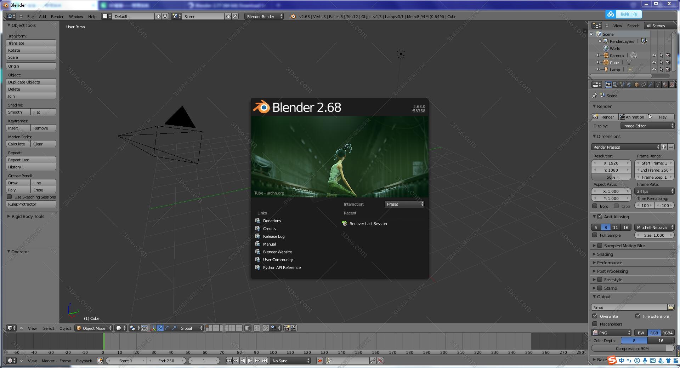Toggle automatic keyframe record button
The width and height of the screenshot is (680, 368).
319,361
